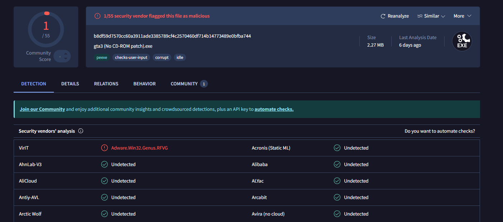Image resolution: width=503 pixels, height=222 pixels.
Task: Click the green check icon for AhnLab-V3
Action: pyautogui.click(x=104, y=164)
